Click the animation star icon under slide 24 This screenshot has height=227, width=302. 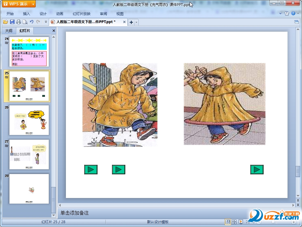(7, 43)
